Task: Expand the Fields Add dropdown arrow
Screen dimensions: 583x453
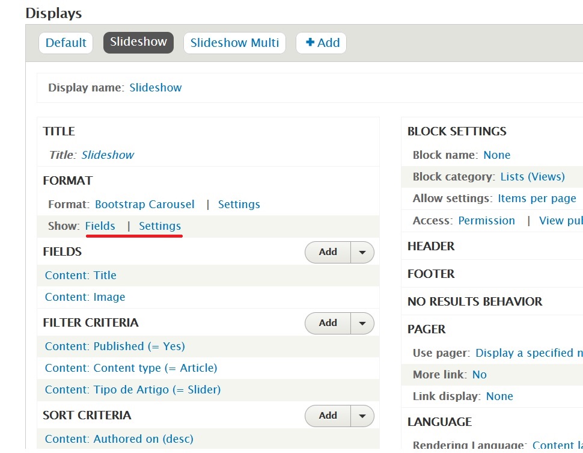Action: (362, 253)
